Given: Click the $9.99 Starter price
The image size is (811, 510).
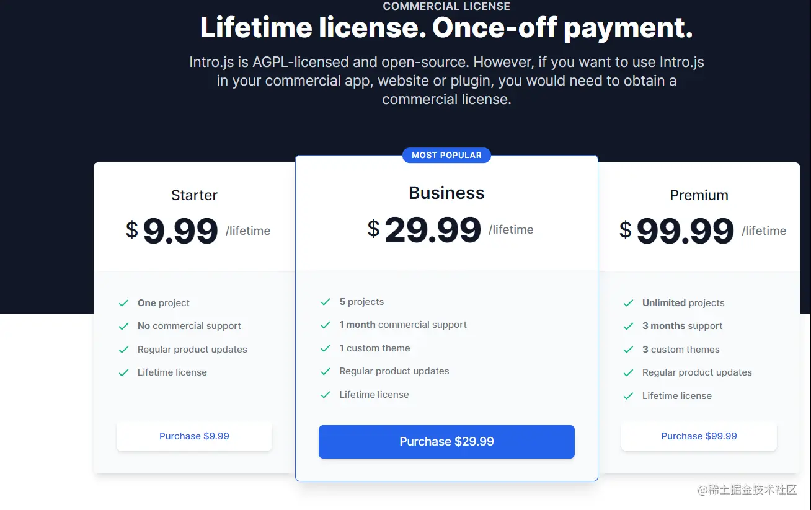Looking at the screenshot, I should 180,231.
